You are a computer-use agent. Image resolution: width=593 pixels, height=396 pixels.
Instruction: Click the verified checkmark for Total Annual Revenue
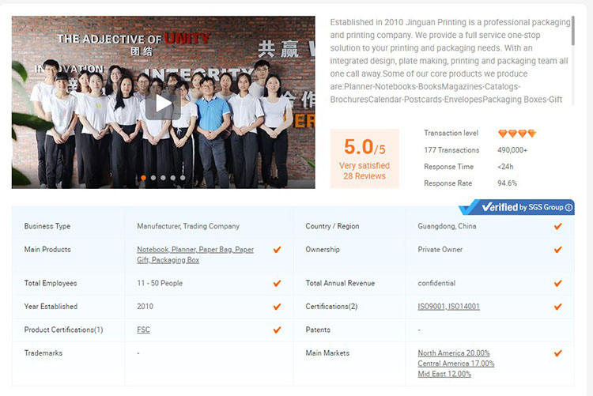click(x=558, y=283)
